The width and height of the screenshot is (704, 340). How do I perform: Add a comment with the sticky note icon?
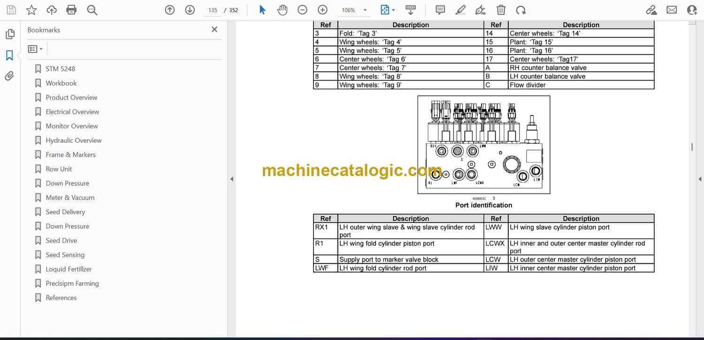[x=440, y=10]
